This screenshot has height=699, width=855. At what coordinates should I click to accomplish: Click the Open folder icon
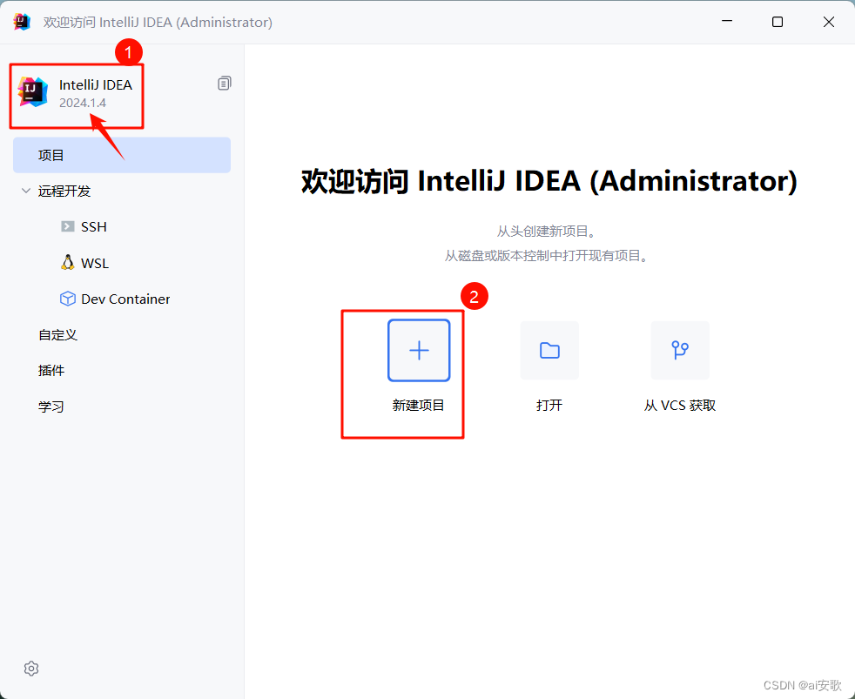[549, 350]
